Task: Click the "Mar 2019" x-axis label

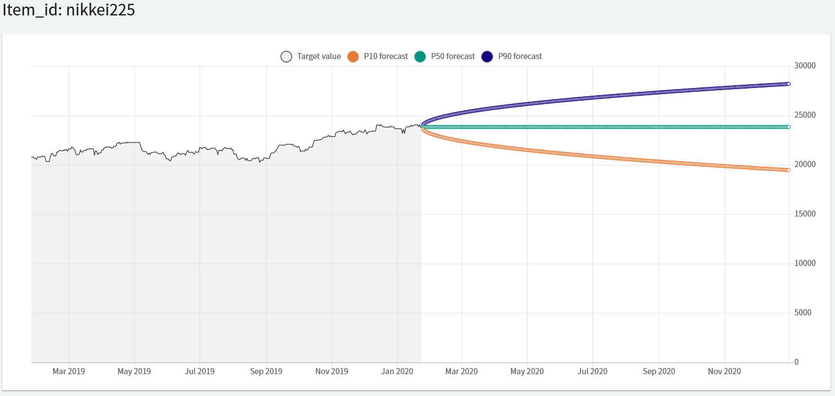Action: pos(69,371)
